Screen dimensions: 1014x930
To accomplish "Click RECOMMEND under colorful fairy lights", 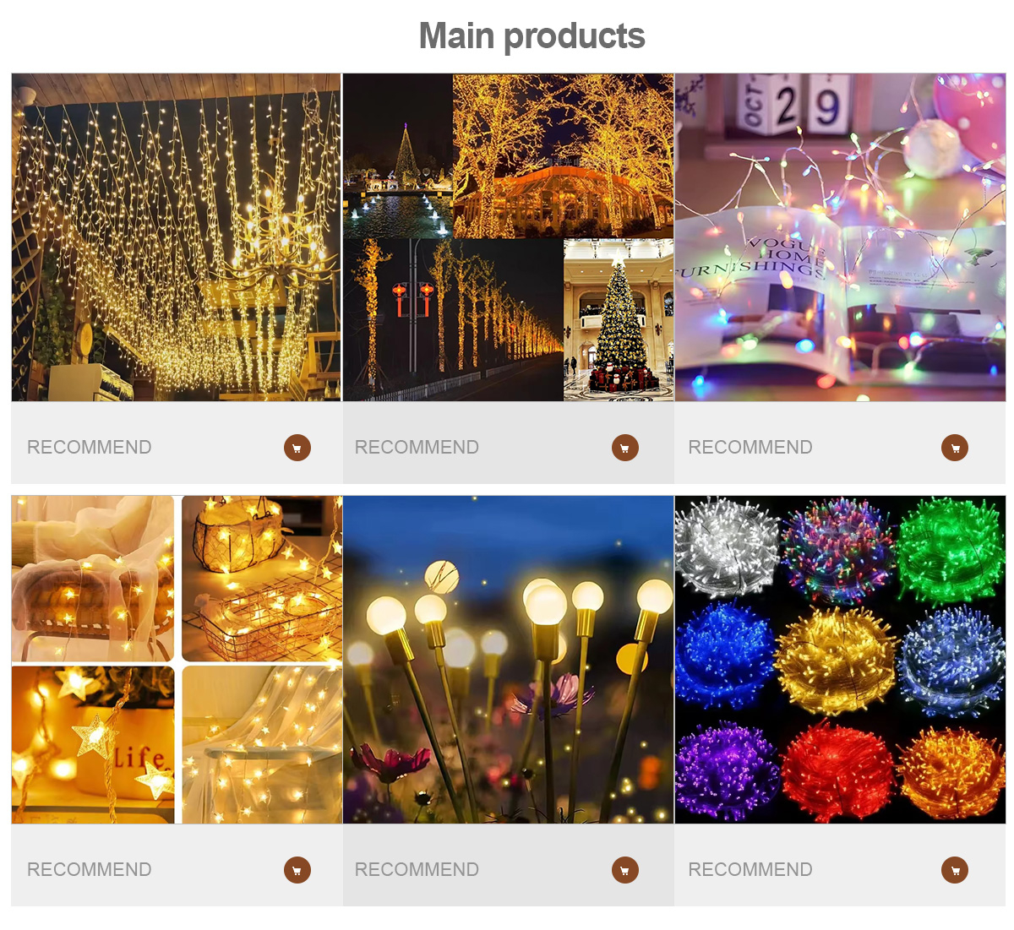I will [x=750, y=448].
